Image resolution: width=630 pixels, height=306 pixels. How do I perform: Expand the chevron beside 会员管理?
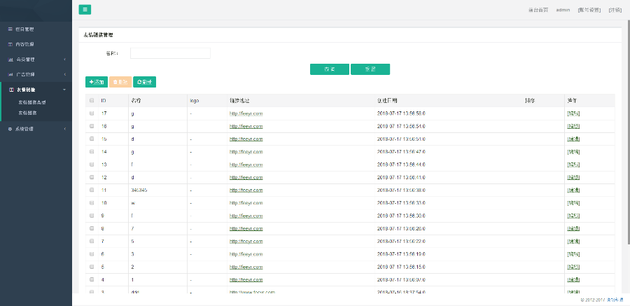(x=64, y=60)
